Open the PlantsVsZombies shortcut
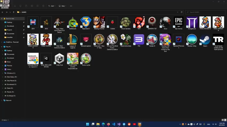 pos(126,40)
